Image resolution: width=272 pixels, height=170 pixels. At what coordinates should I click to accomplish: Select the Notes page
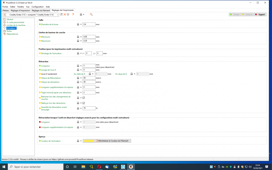point(9,31)
